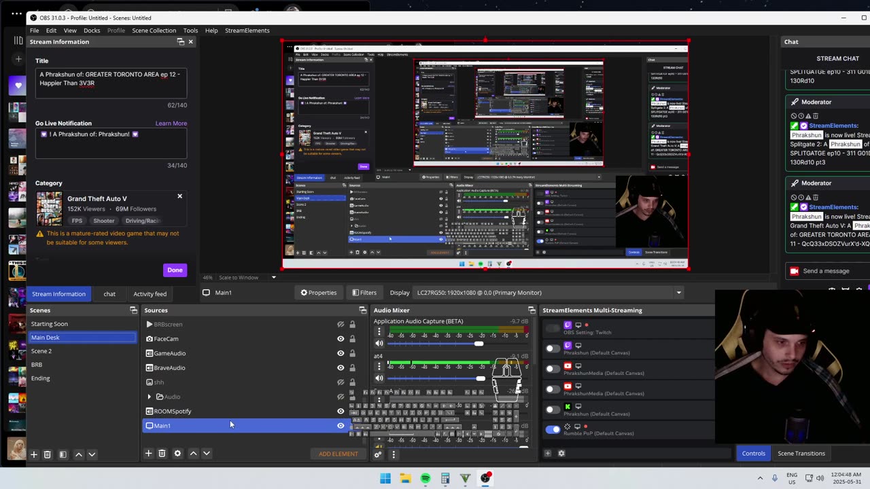Screen dimensions: 870x489
Task: Disable Rumble PoP multi-streaming toggle
Action: pos(553,429)
